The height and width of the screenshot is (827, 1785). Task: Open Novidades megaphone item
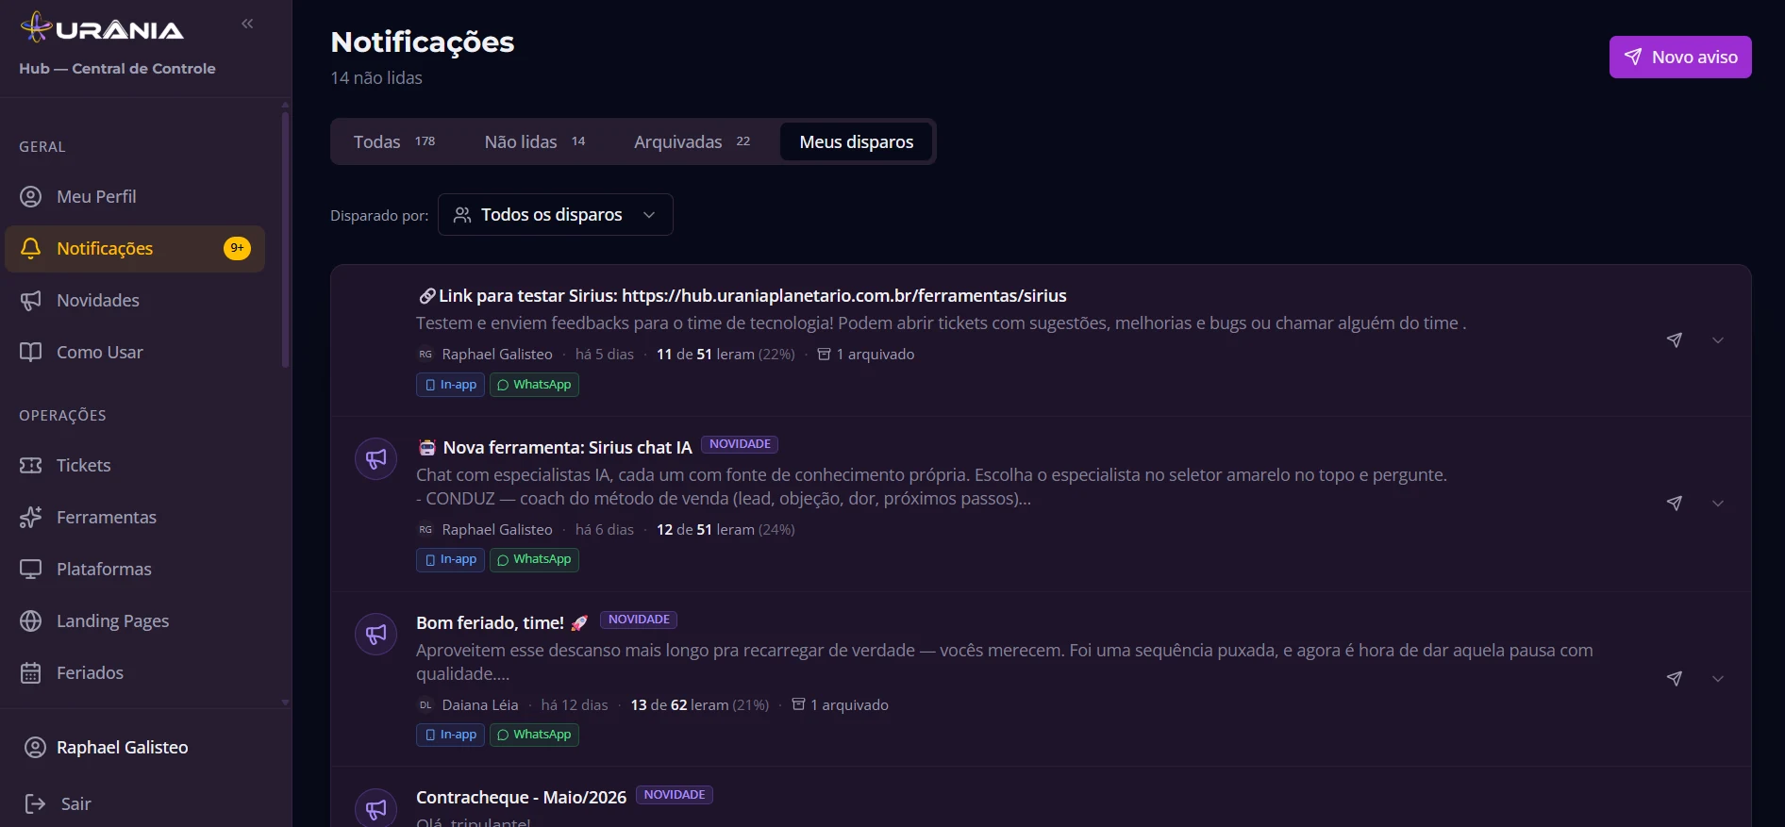point(135,300)
